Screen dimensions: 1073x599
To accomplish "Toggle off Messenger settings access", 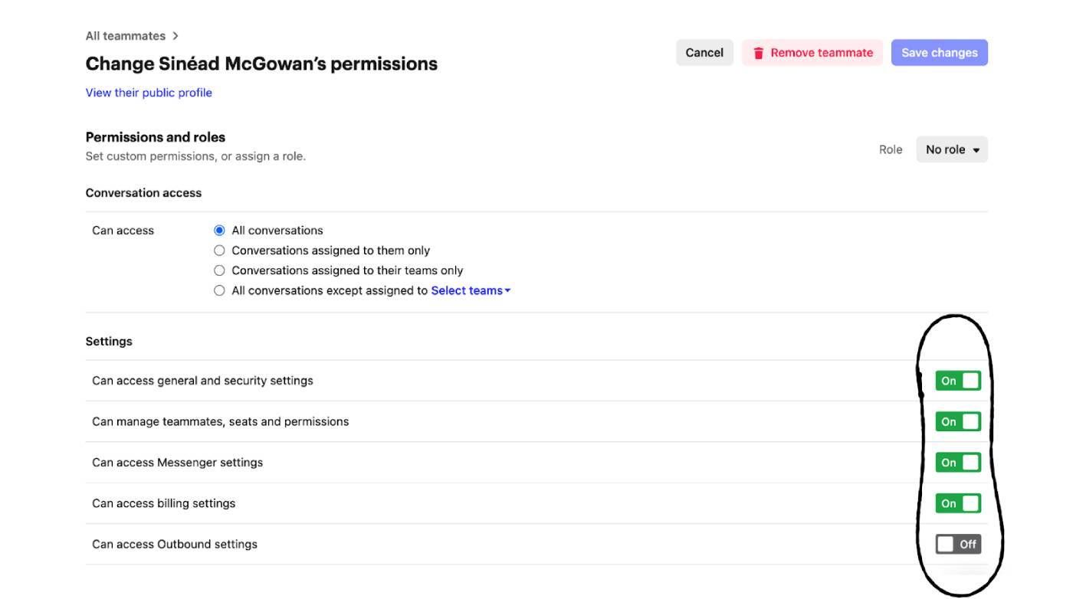I will (x=957, y=463).
